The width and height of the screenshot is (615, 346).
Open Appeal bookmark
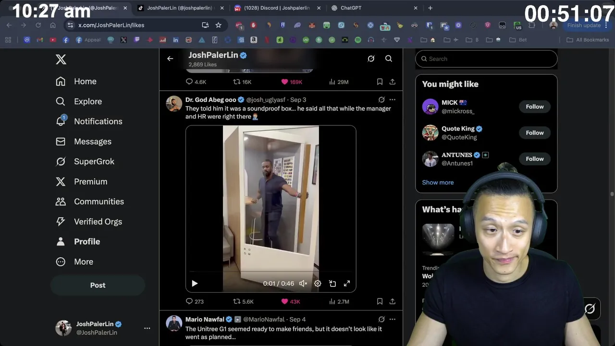coord(88,40)
